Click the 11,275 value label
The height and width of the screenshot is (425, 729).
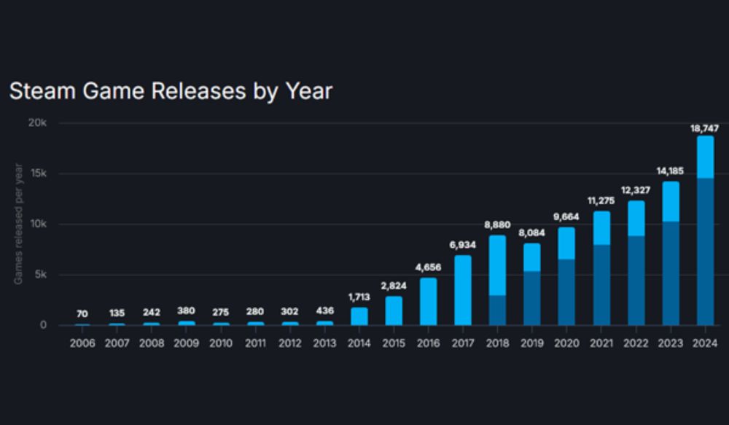(601, 201)
